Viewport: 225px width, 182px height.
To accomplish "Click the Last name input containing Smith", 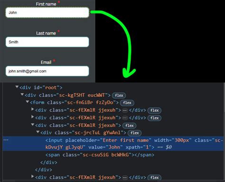I will click(47, 42).
